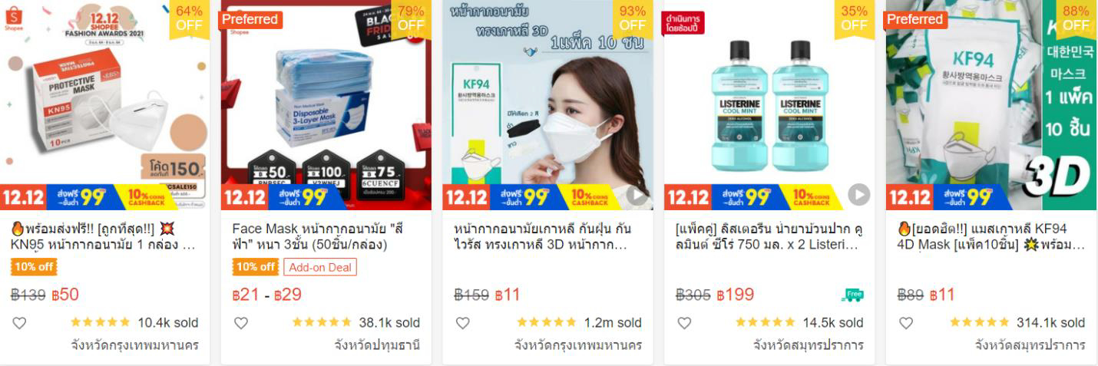The image size is (1098, 366).
Task: Click Shopee logo on KN95 product image
Action: coord(14,16)
